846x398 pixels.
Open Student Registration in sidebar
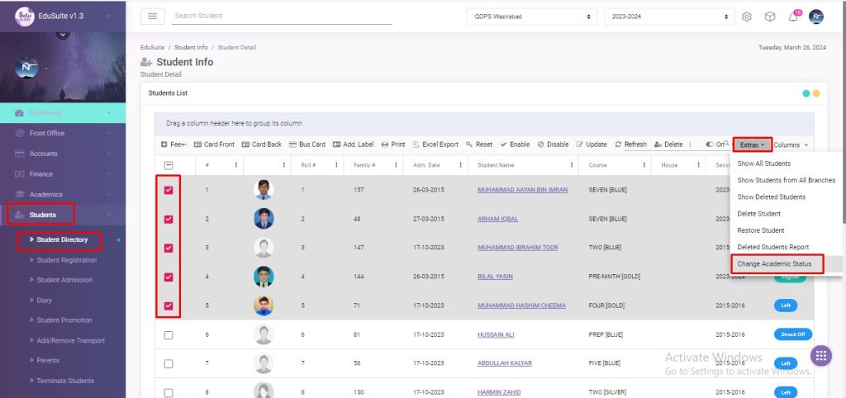click(x=66, y=260)
